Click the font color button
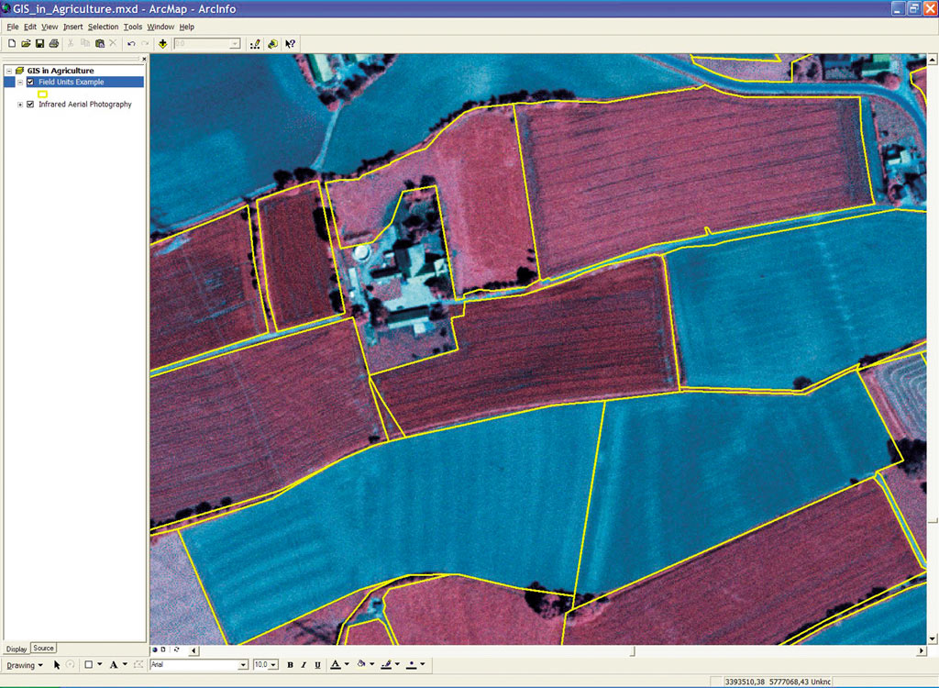Viewport: 939px width, 688px height. point(336,665)
